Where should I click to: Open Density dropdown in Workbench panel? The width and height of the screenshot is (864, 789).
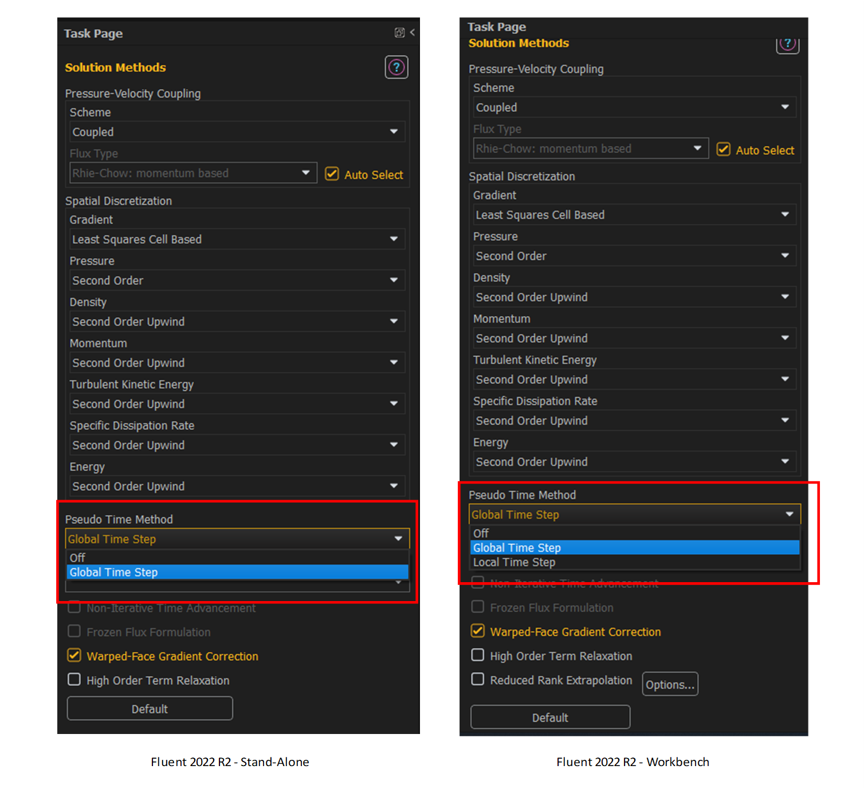[635, 297]
